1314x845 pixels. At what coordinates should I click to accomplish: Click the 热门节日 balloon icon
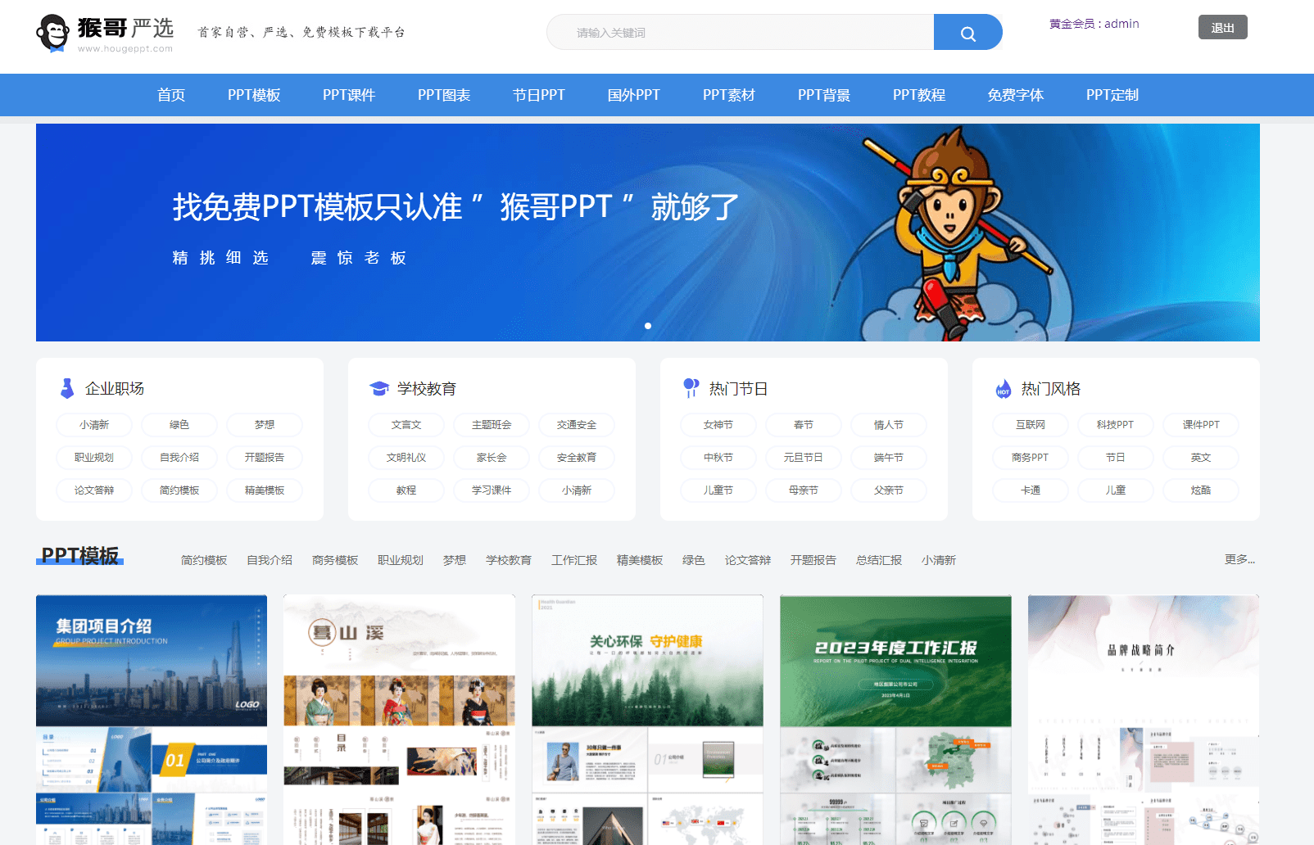(691, 388)
